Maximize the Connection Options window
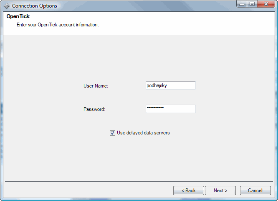278x201 pixels. click(252, 4)
